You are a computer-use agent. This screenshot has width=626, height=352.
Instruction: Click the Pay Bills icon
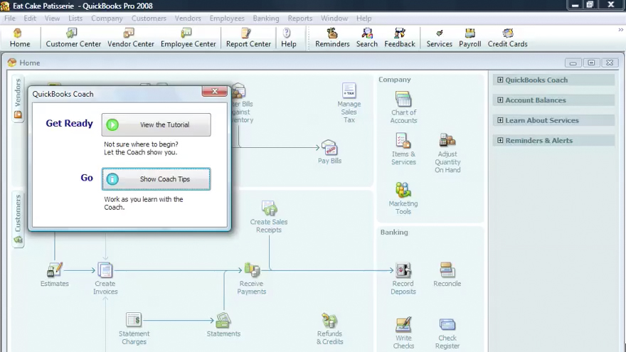[x=330, y=151]
